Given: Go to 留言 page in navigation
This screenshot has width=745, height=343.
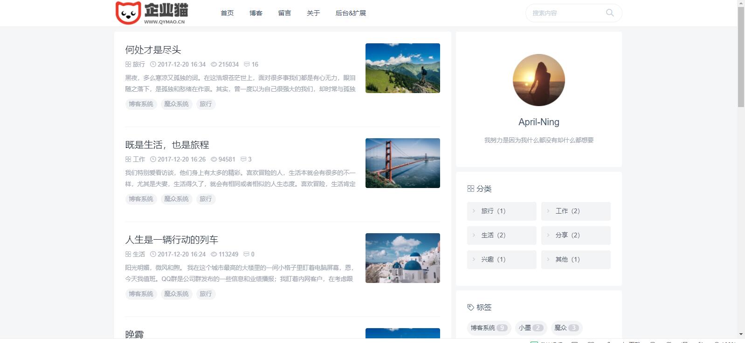Looking at the screenshot, I should coord(284,13).
